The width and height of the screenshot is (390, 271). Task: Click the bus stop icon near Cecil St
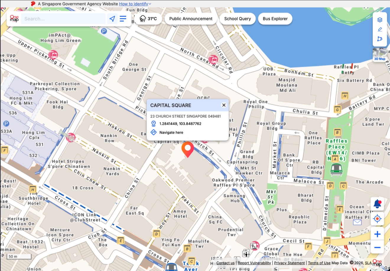255,245
